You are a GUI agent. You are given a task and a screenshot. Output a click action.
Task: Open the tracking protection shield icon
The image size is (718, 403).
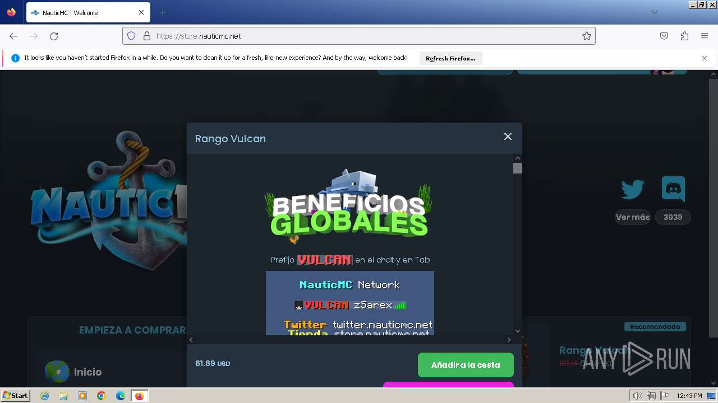coord(131,36)
